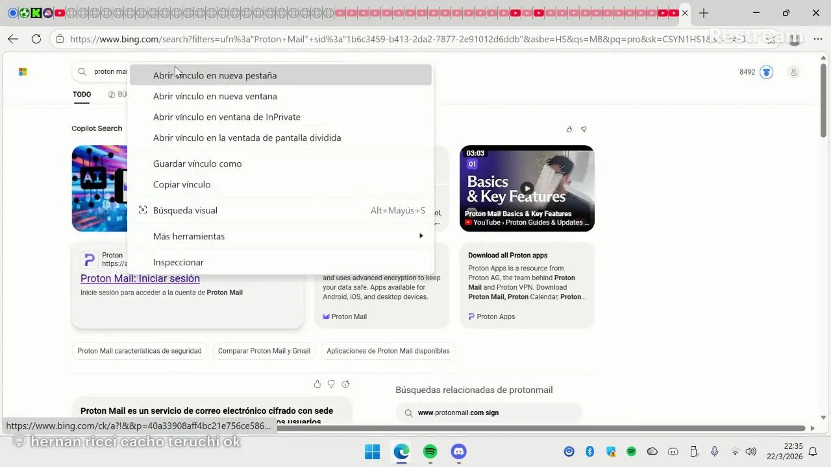Open the Proton Mail source link under card
The width and height of the screenshot is (831, 467).
[x=345, y=317]
